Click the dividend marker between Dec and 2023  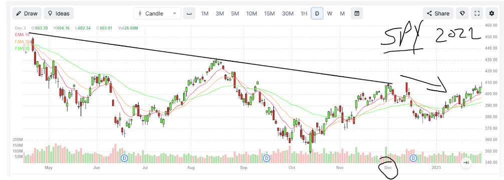coord(414,158)
